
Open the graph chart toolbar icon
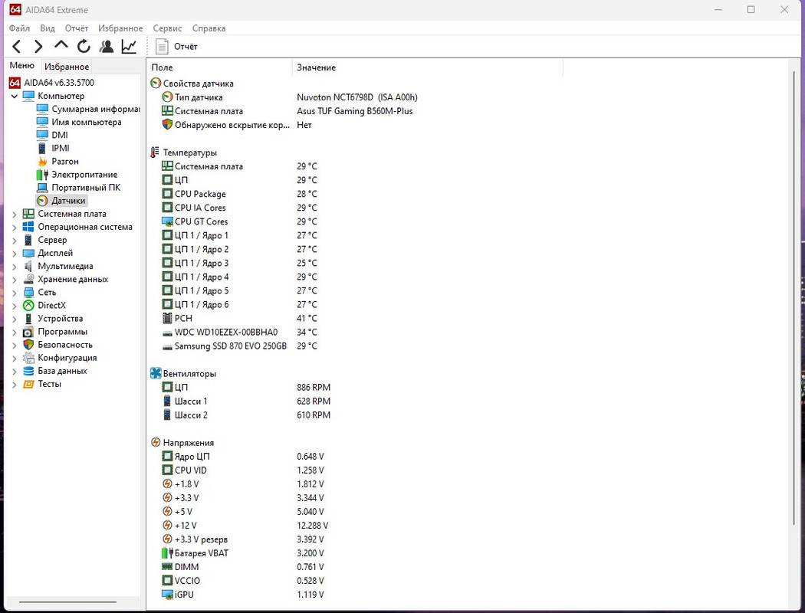pos(129,47)
